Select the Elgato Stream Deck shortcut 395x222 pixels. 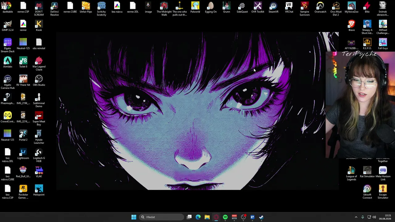point(7,46)
